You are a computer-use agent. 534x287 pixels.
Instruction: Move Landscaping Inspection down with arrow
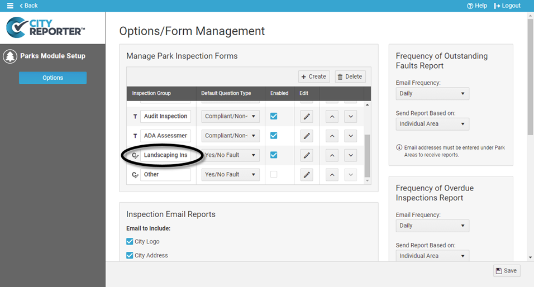pos(350,155)
